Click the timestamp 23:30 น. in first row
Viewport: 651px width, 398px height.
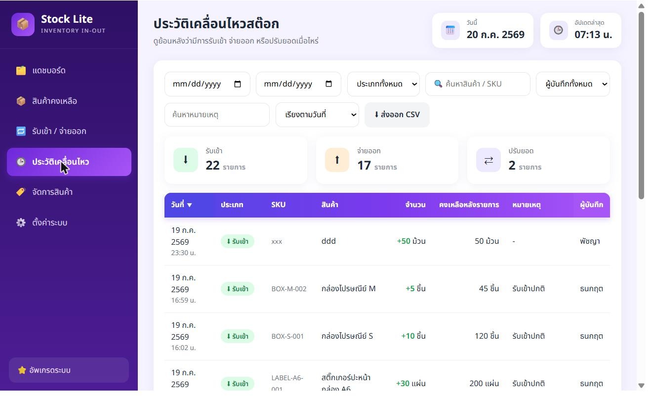[x=184, y=253]
